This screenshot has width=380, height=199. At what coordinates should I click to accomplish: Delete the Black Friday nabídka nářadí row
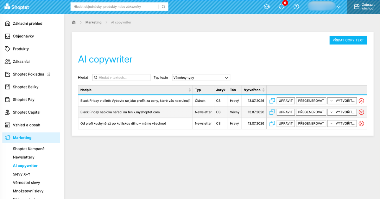tap(361, 112)
